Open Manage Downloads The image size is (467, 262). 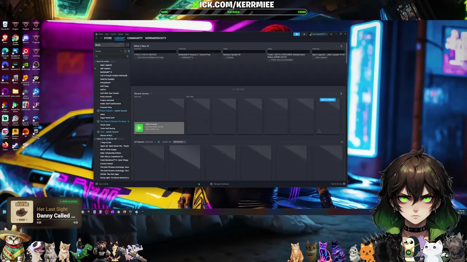[220, 184]
